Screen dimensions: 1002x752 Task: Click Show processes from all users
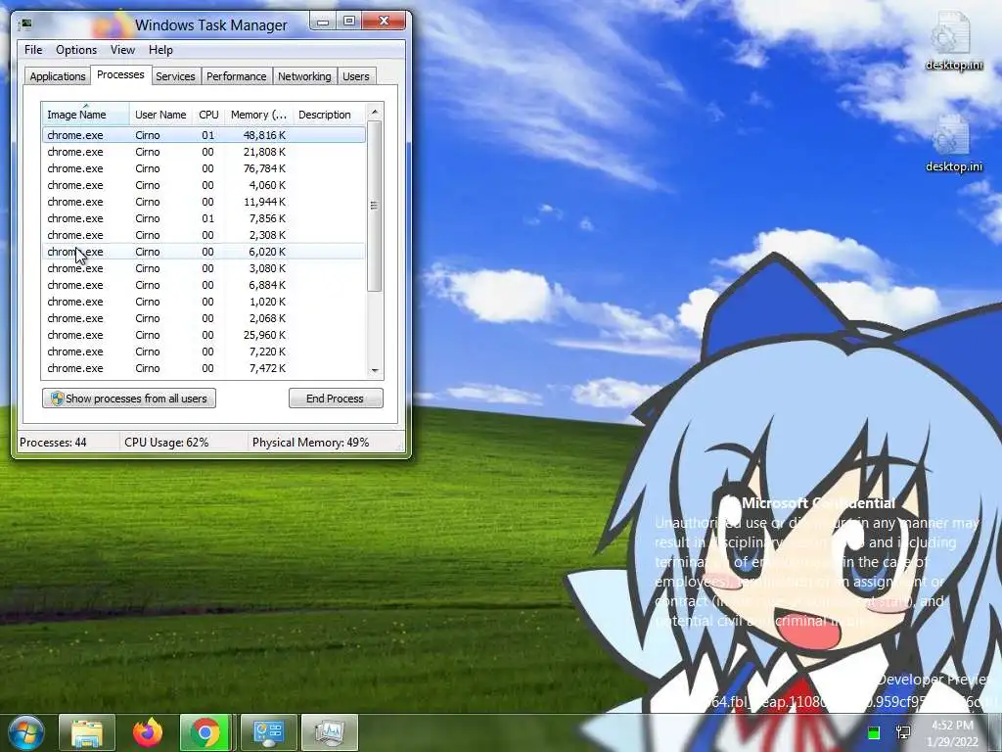[x=129, y=399]
